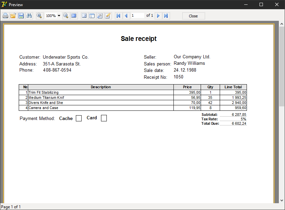Go to the next page
The height and width of the screenshot is (210, 285).
[158, 16]
